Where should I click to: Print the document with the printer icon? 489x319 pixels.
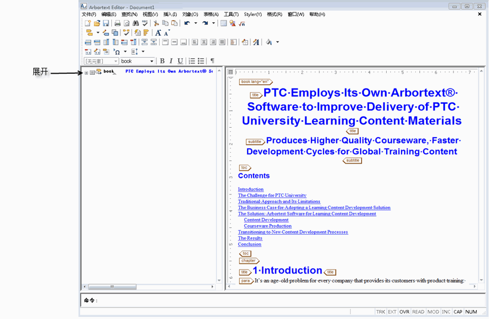(x=118, y=23)
